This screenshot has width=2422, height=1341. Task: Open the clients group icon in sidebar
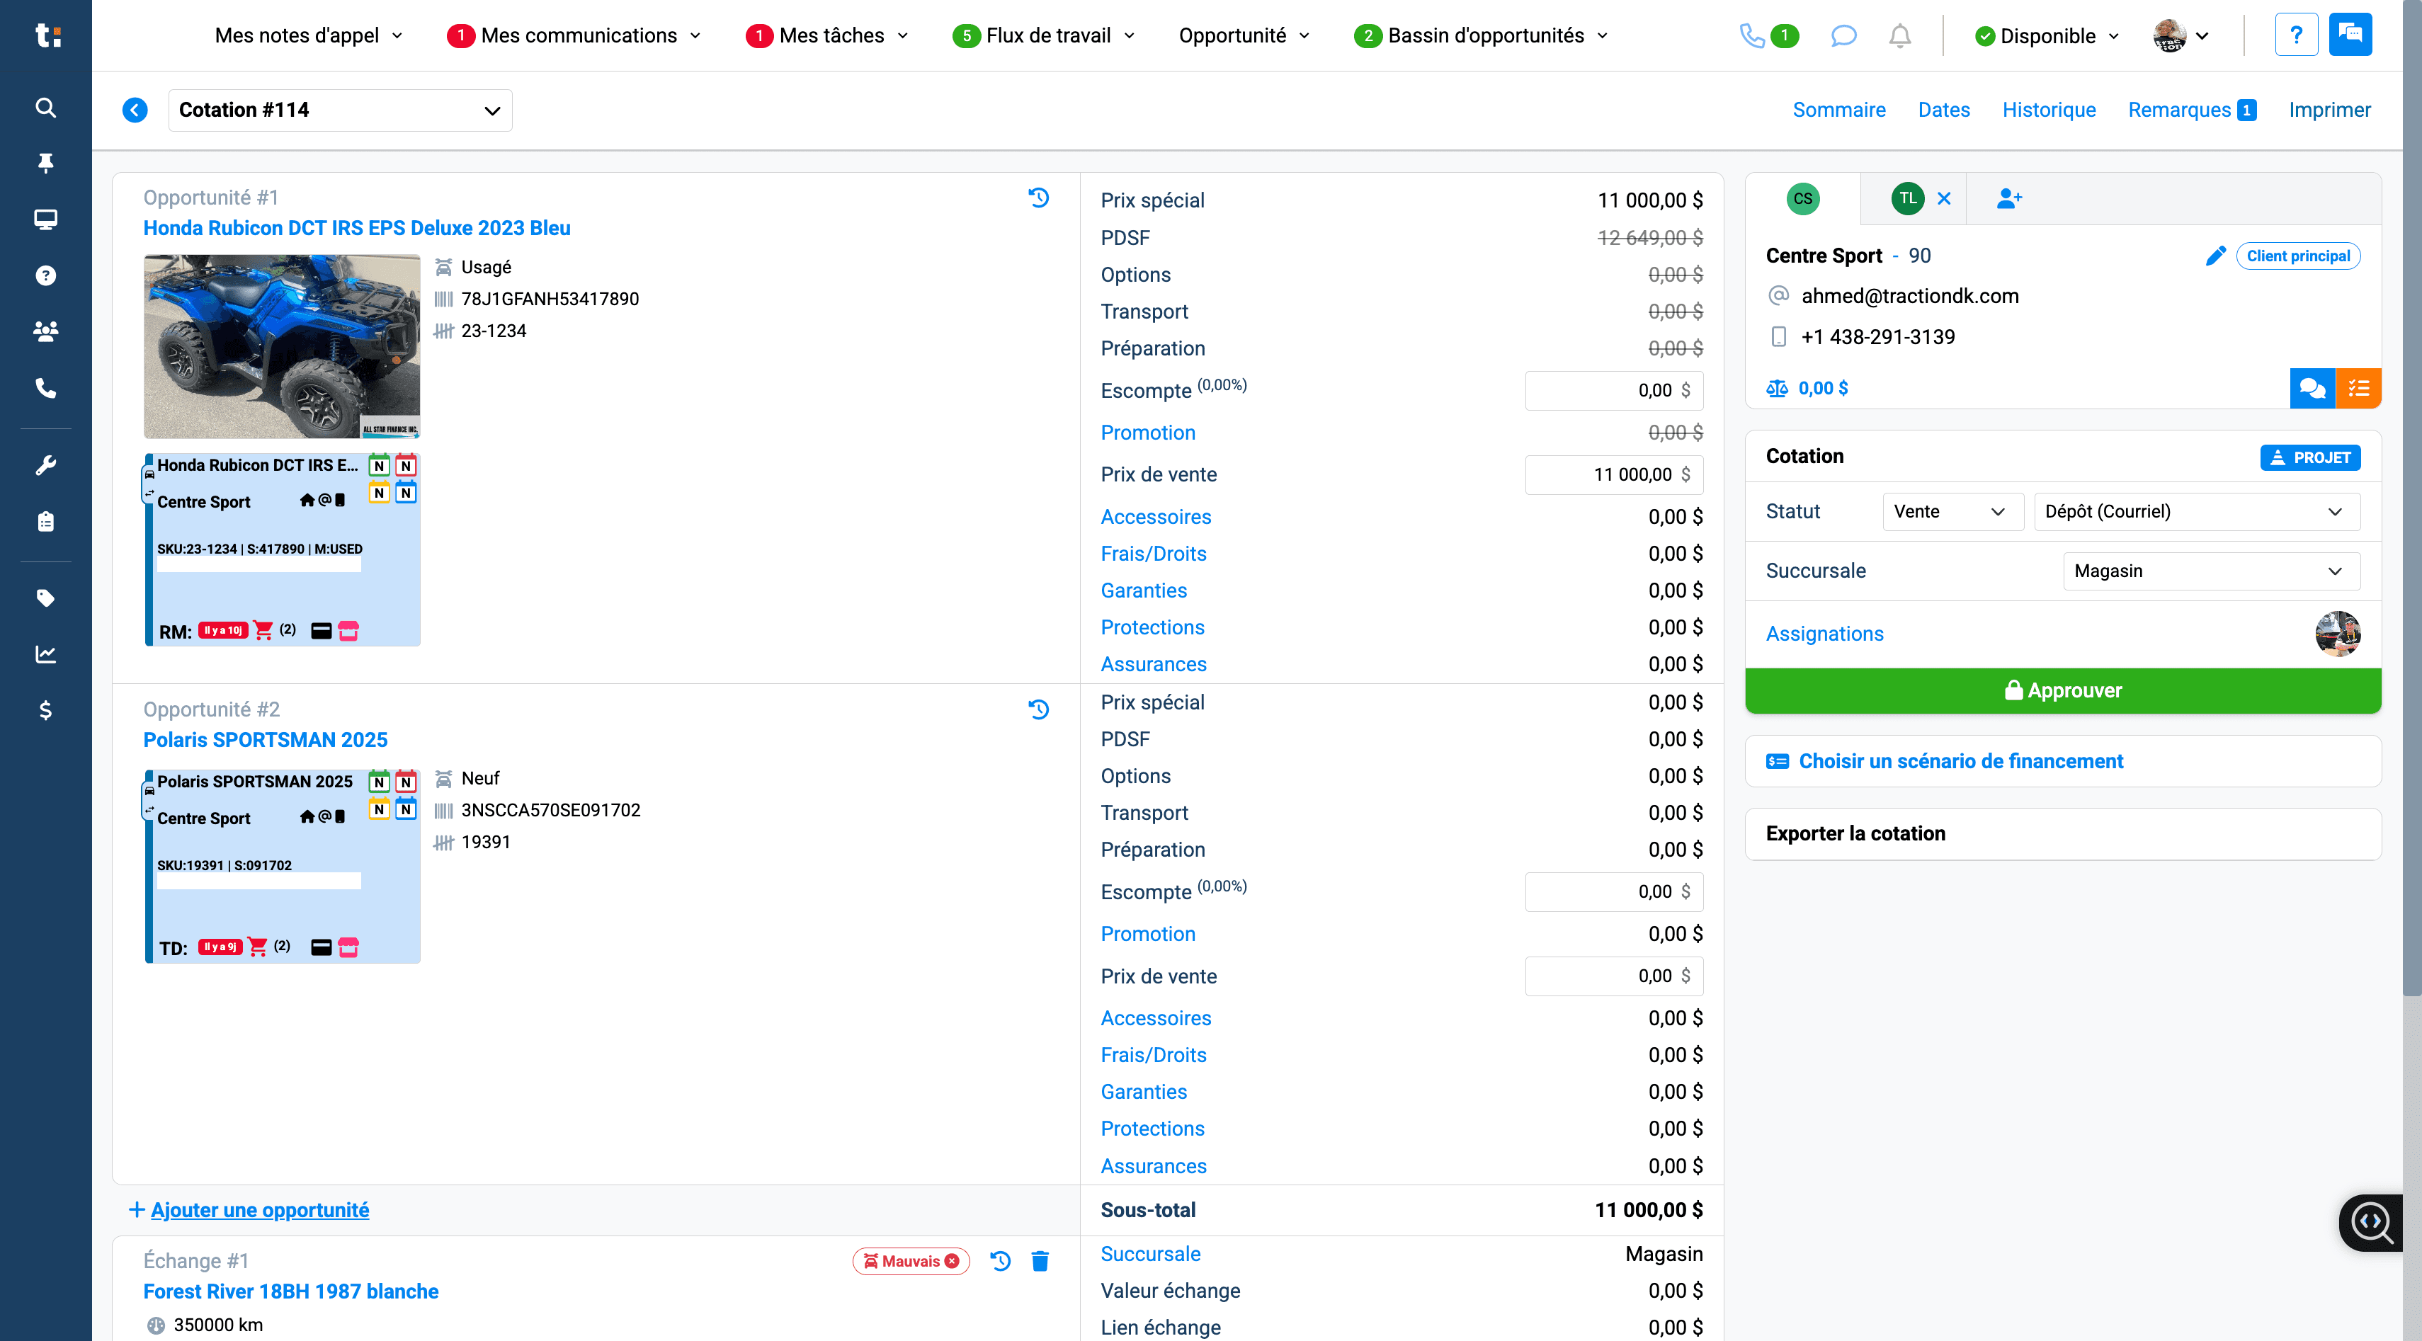[45, 331]
